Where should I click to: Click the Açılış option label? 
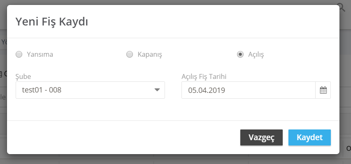click(256, 54)
